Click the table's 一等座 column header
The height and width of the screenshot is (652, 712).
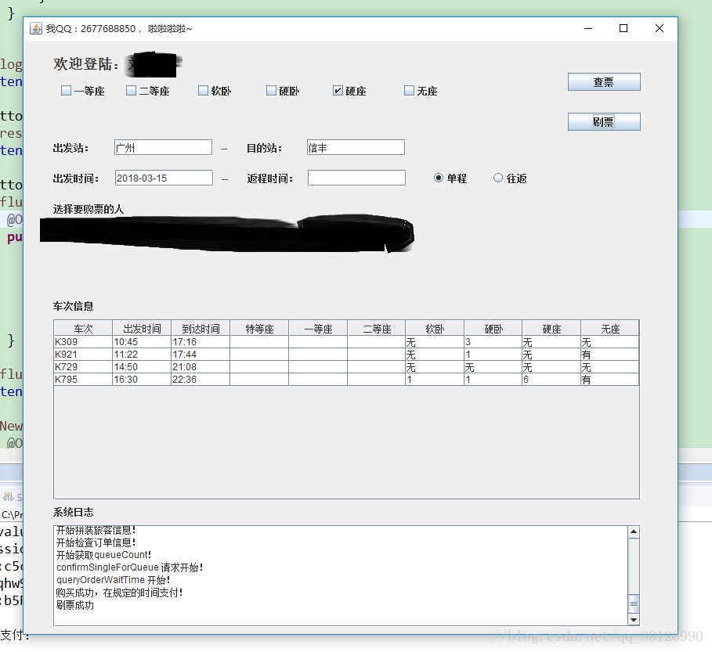pyautogui.click(x=318, y=329)
